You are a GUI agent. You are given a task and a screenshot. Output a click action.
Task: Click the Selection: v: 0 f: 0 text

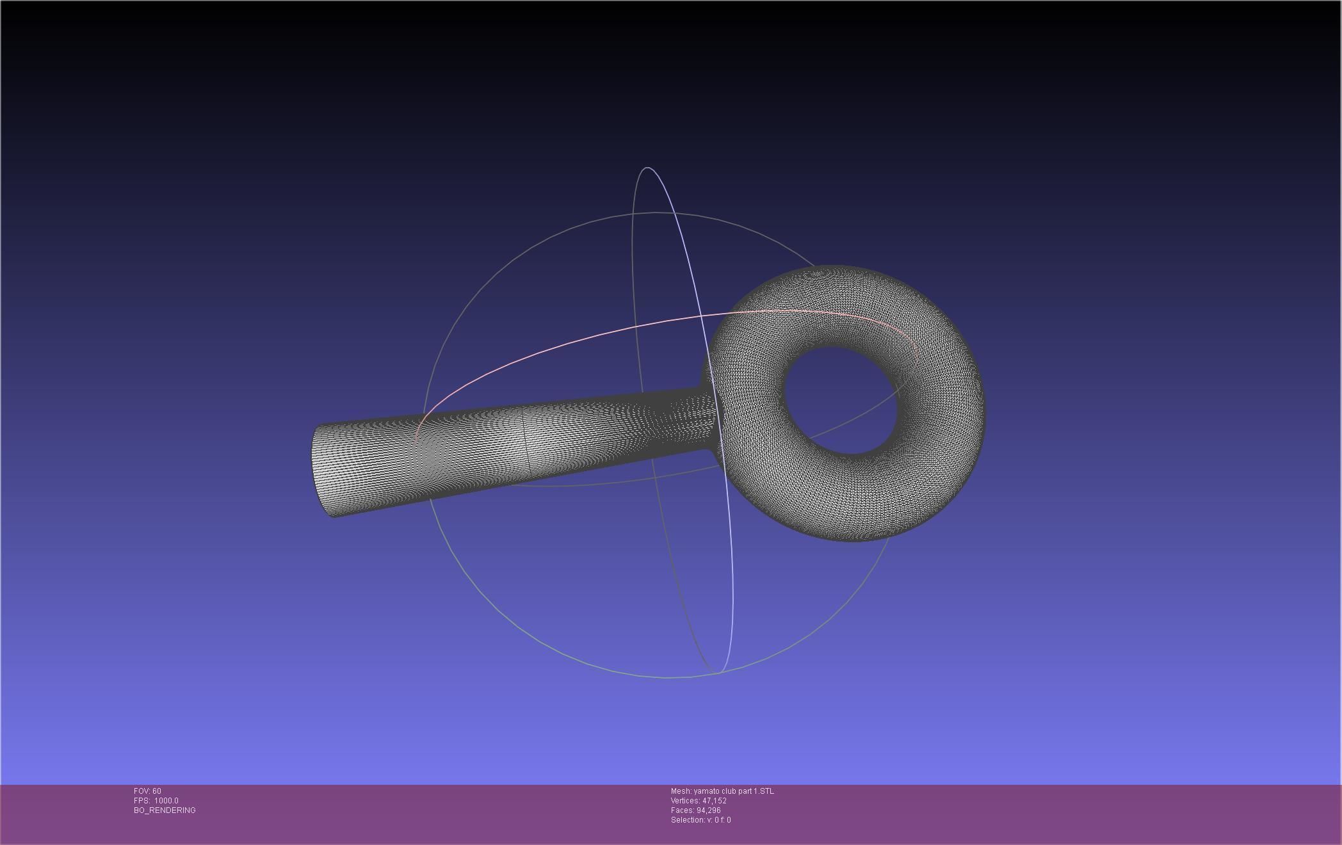[700, 820]
